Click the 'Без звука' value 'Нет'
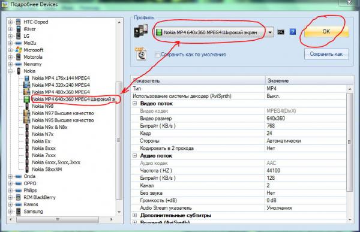The width and height of the screenshot is (360, 232). (271, 193)
